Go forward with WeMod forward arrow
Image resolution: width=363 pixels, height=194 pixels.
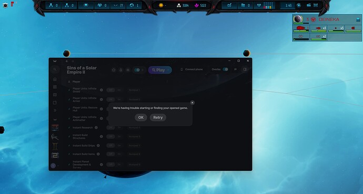tap(73, 62)
